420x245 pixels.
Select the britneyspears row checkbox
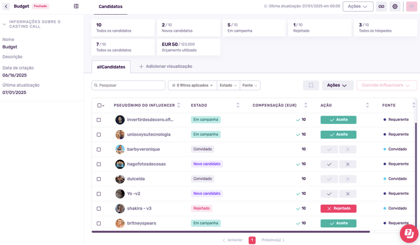[x=99, y=223]
